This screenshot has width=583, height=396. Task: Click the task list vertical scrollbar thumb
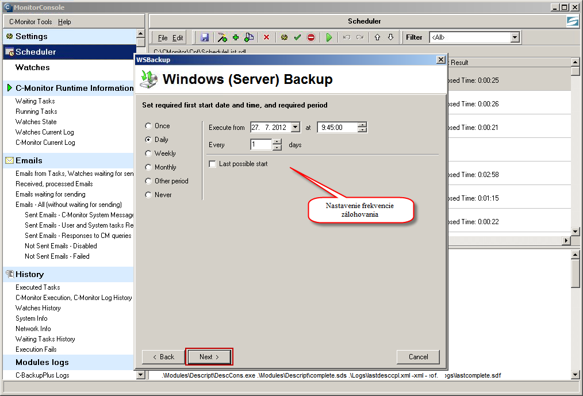pyautogui.click(x=575, y=71)
